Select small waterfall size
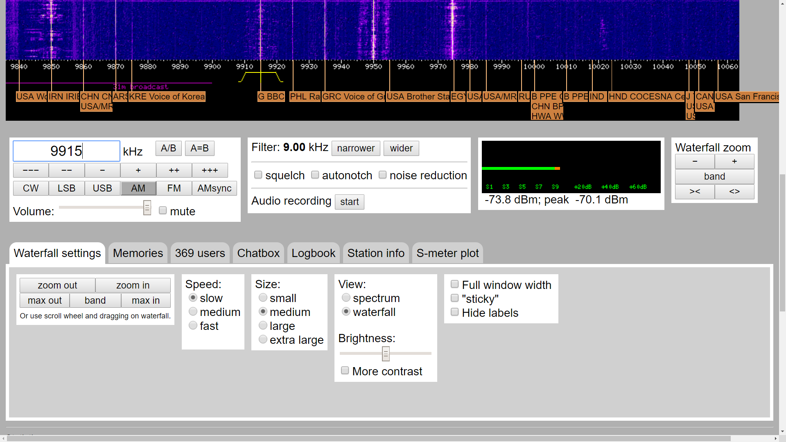The width and height of the screenshot is (786, 442). coord(263,298)
